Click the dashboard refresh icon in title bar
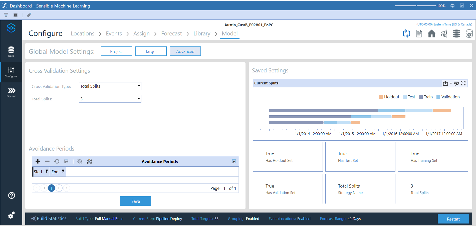This screenshot has height=226, width=476. [x=452, y=5]
